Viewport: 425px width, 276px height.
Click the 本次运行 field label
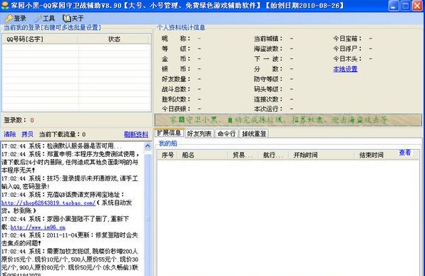268,109
